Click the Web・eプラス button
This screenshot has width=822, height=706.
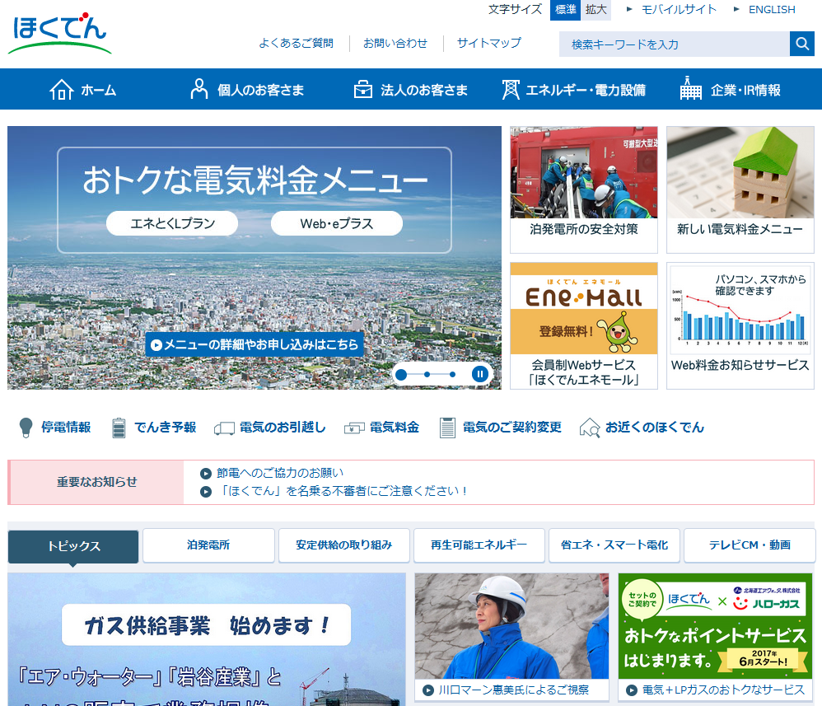(x=337, y=223)
